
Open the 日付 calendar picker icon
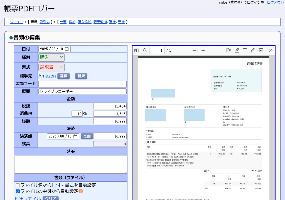pos(67,49)
